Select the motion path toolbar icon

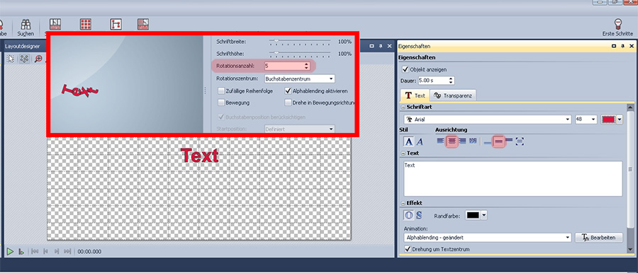pos(116,24)
